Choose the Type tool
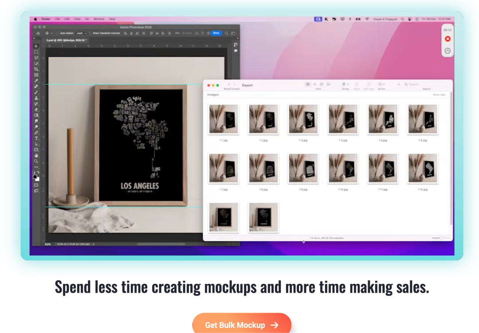 pos(36,139)
